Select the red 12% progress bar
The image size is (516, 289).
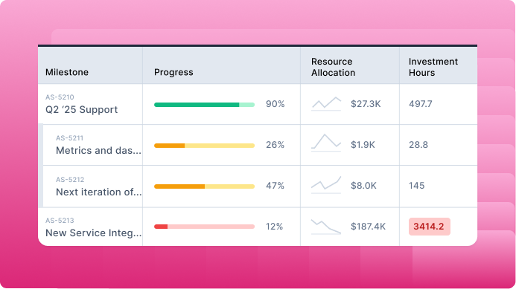204,227
